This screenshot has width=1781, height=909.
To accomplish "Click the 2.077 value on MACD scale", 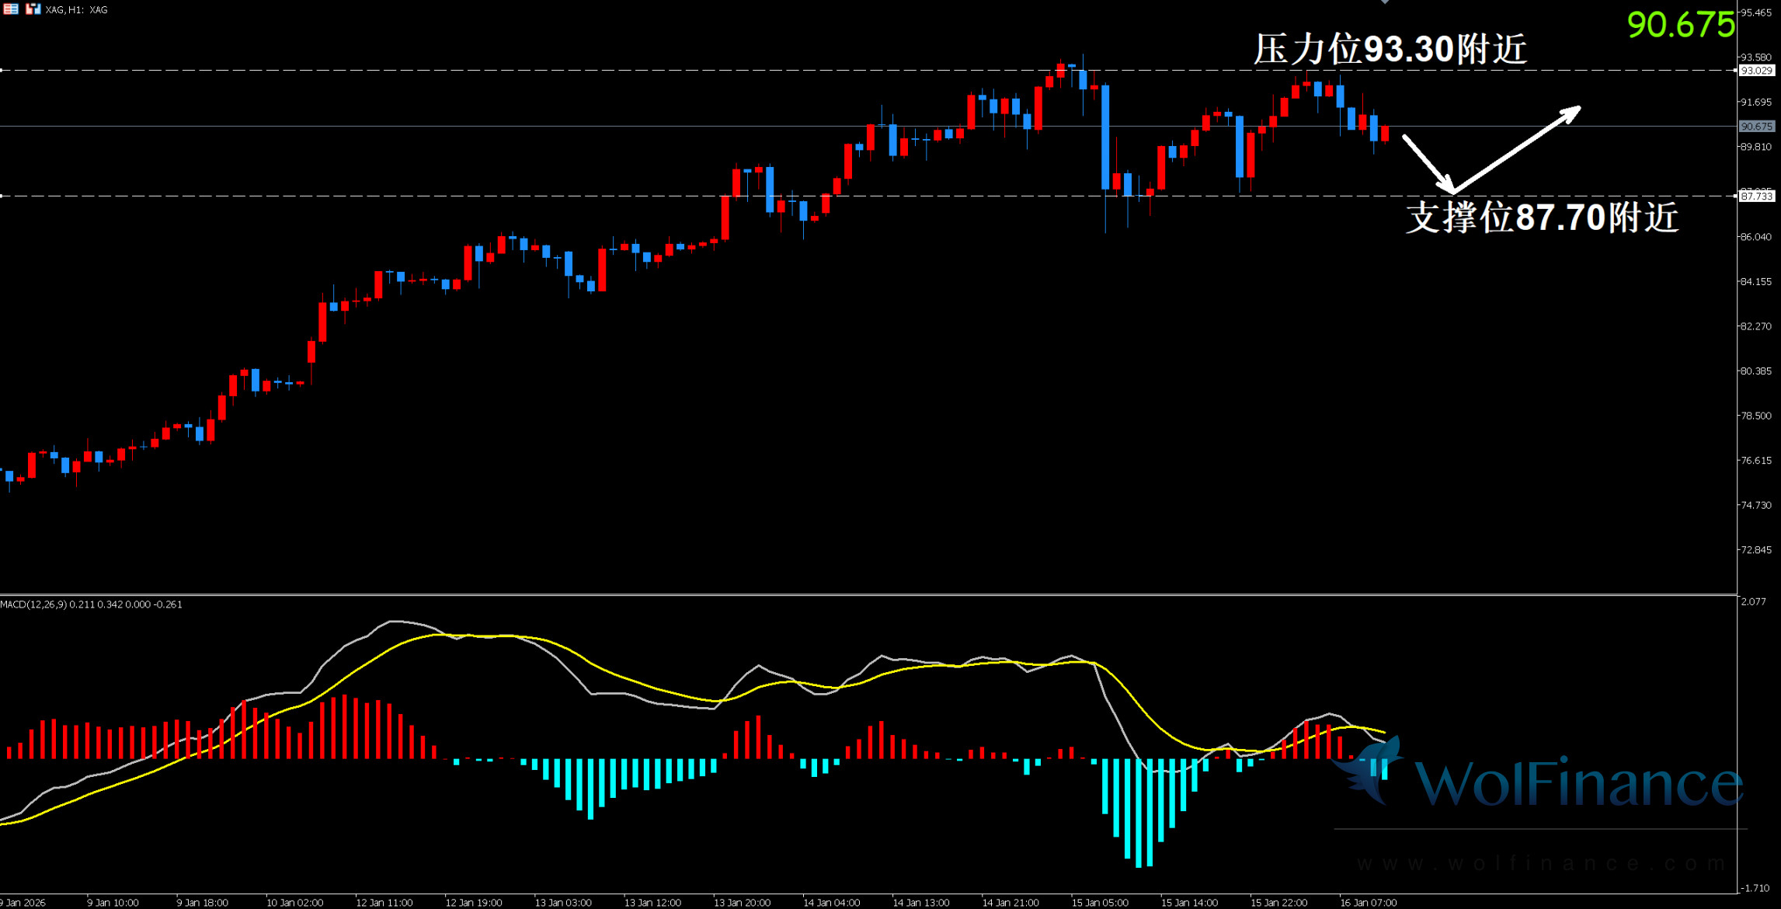I will click(1754, 602).
